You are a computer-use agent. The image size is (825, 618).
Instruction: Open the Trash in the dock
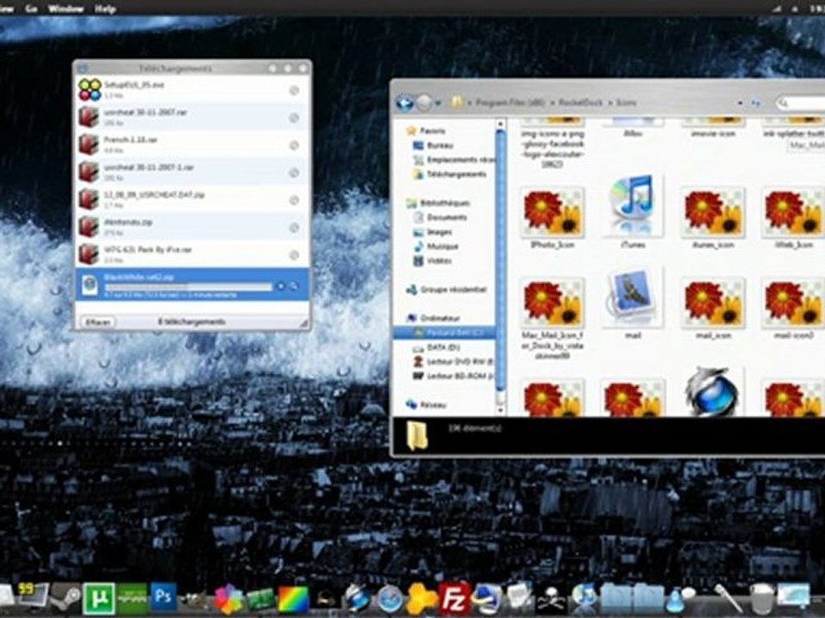[x=761, y=598]
